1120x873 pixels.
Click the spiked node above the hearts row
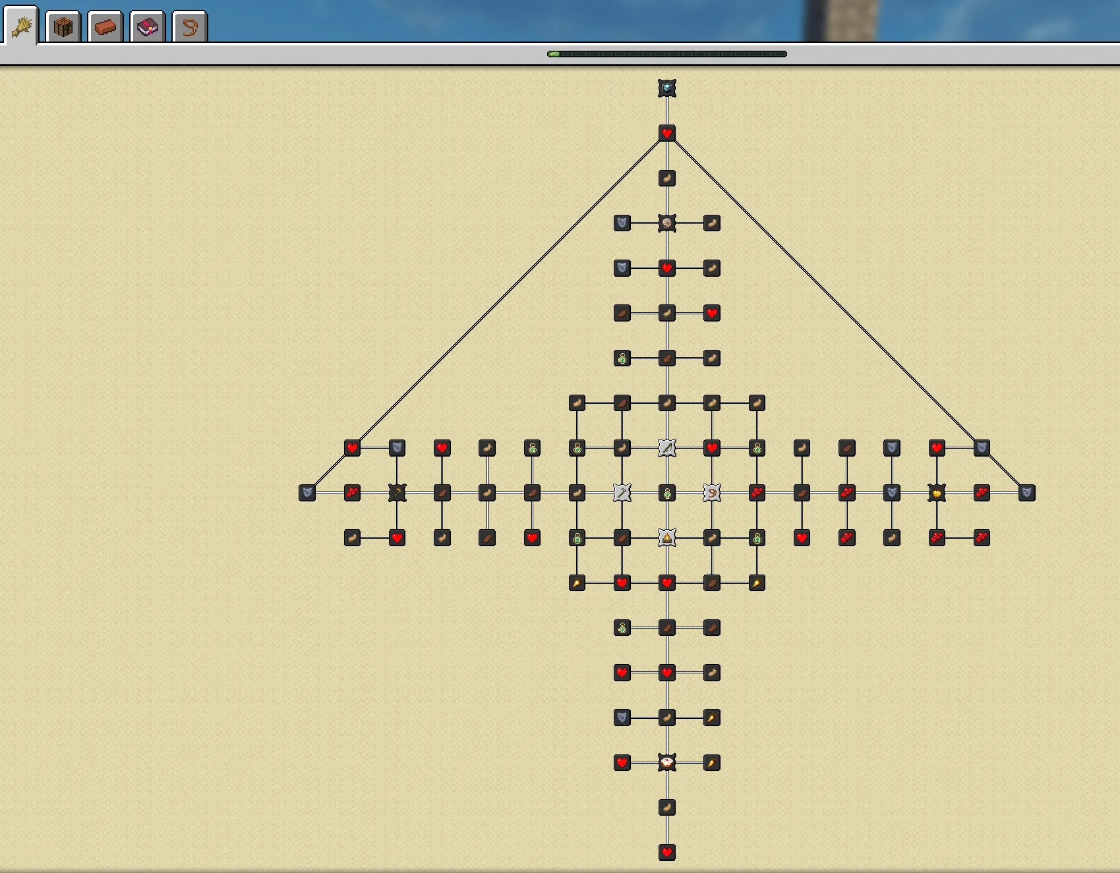coord(667,223)
